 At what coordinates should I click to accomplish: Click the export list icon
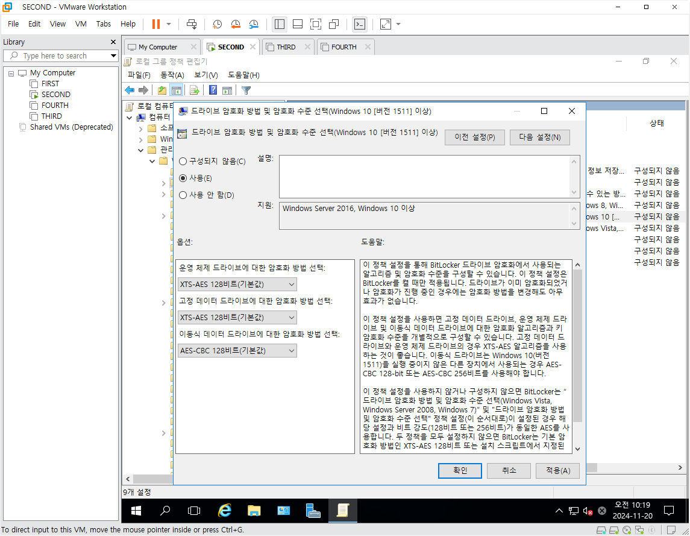coord(195,90)
